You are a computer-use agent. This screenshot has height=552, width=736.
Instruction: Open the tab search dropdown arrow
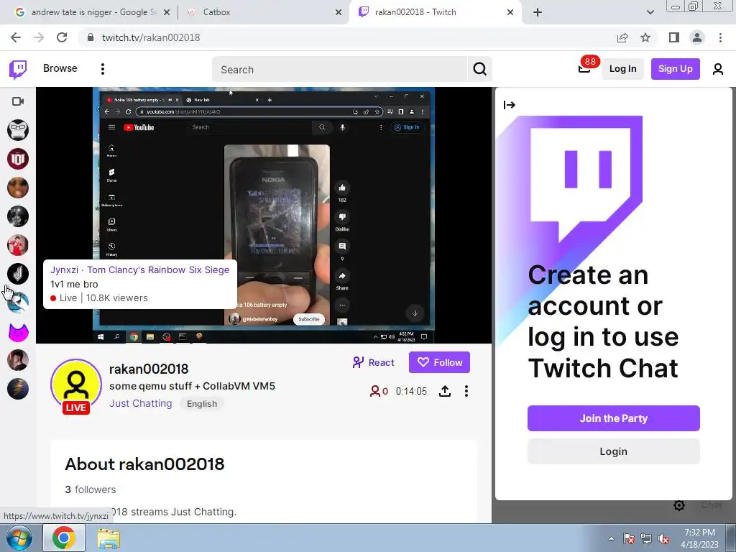[x=650, y=12]
